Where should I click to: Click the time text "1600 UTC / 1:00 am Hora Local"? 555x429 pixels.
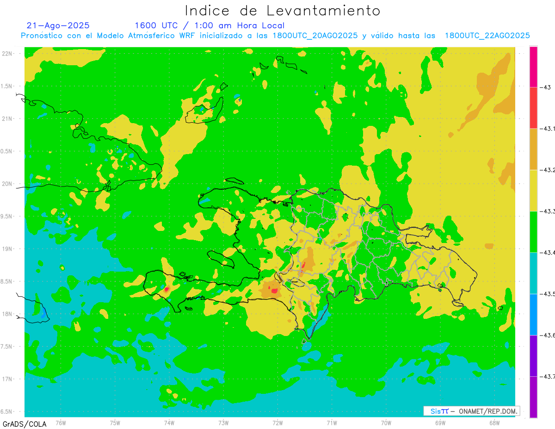(210, 25)
